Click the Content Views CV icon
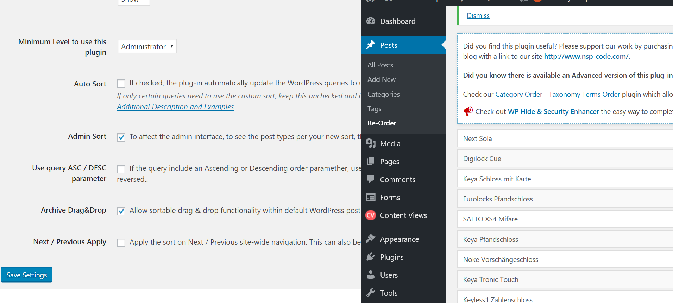The width and height of the screenshot is (673, 303). click(x=371, y=215)
